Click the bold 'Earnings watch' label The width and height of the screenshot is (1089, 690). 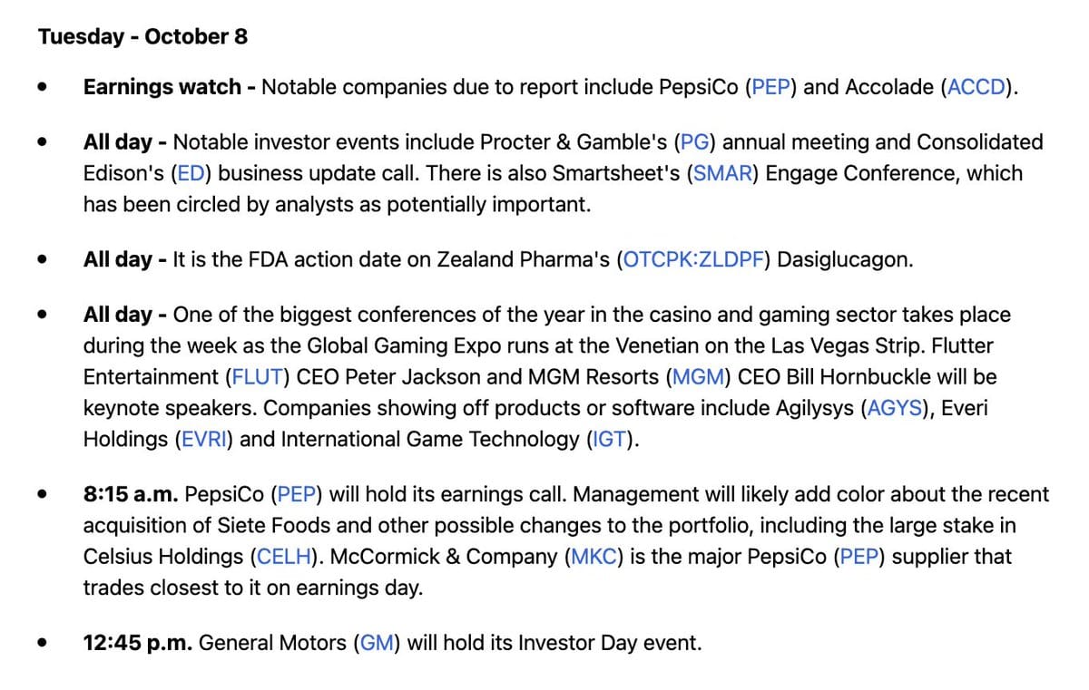coord(162,87)
